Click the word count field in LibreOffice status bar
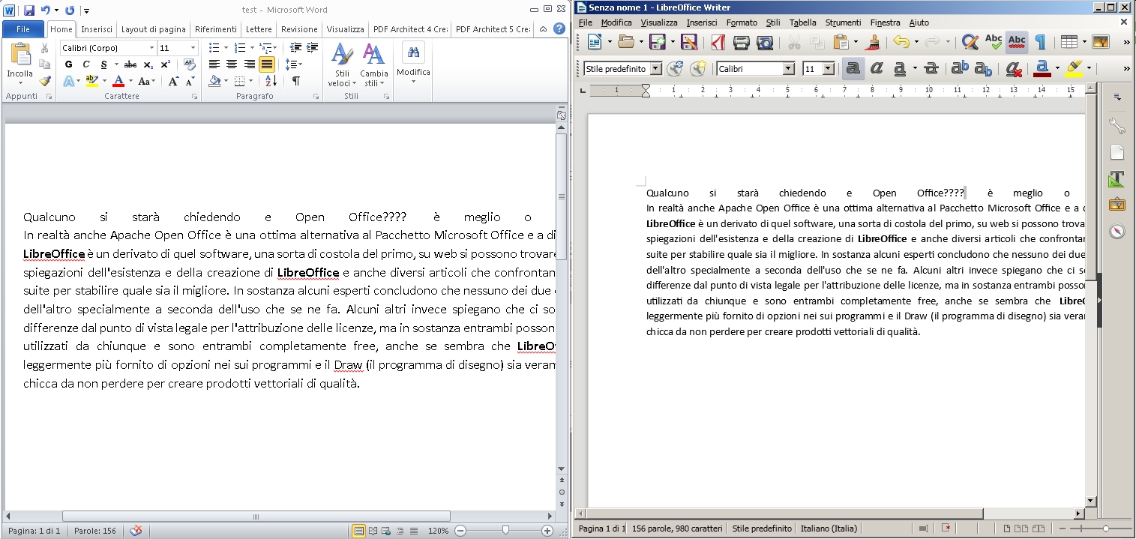This screenshot has width=1136, height=539. coord(678,529)
